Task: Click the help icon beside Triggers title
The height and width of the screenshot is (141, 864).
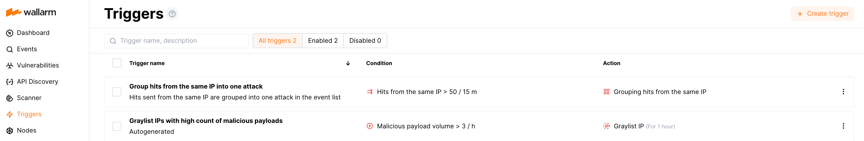Action: pyautogui.click(x=172, y=14)
